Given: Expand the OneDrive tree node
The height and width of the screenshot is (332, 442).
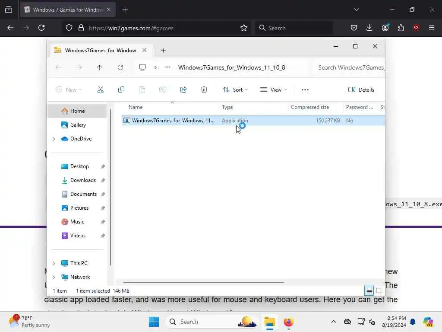Looking at the screenshot, I should point(54,139).
